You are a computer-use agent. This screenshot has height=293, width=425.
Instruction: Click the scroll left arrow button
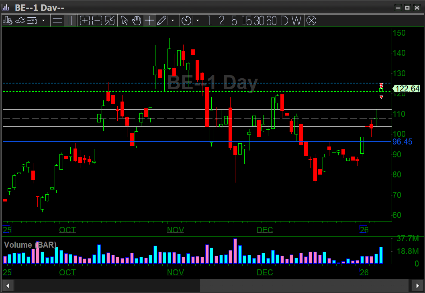tap(8, 286)
